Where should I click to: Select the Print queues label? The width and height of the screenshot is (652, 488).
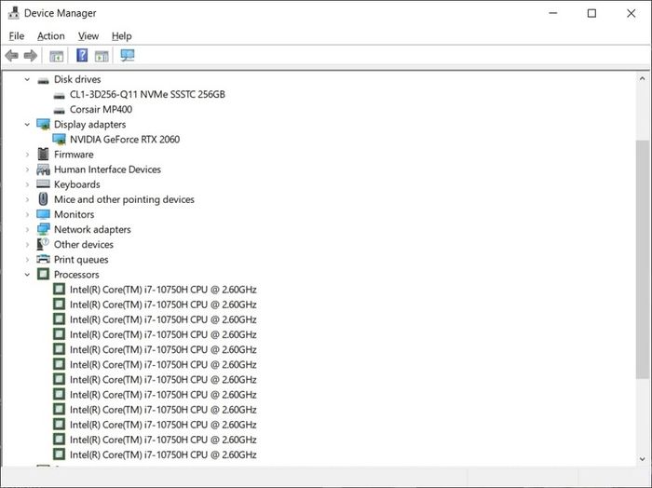(81, 260)
